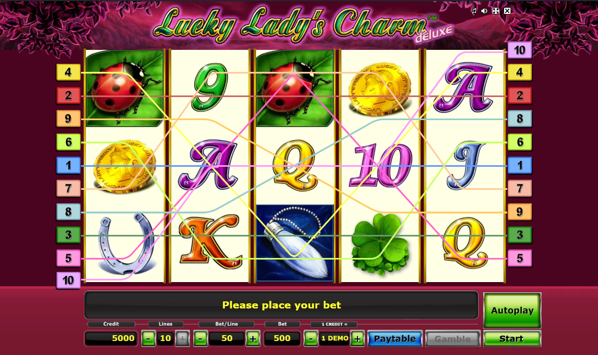This screenshot has width=598, height=355.
Task: Start the spin
Action: coord(512,338)
